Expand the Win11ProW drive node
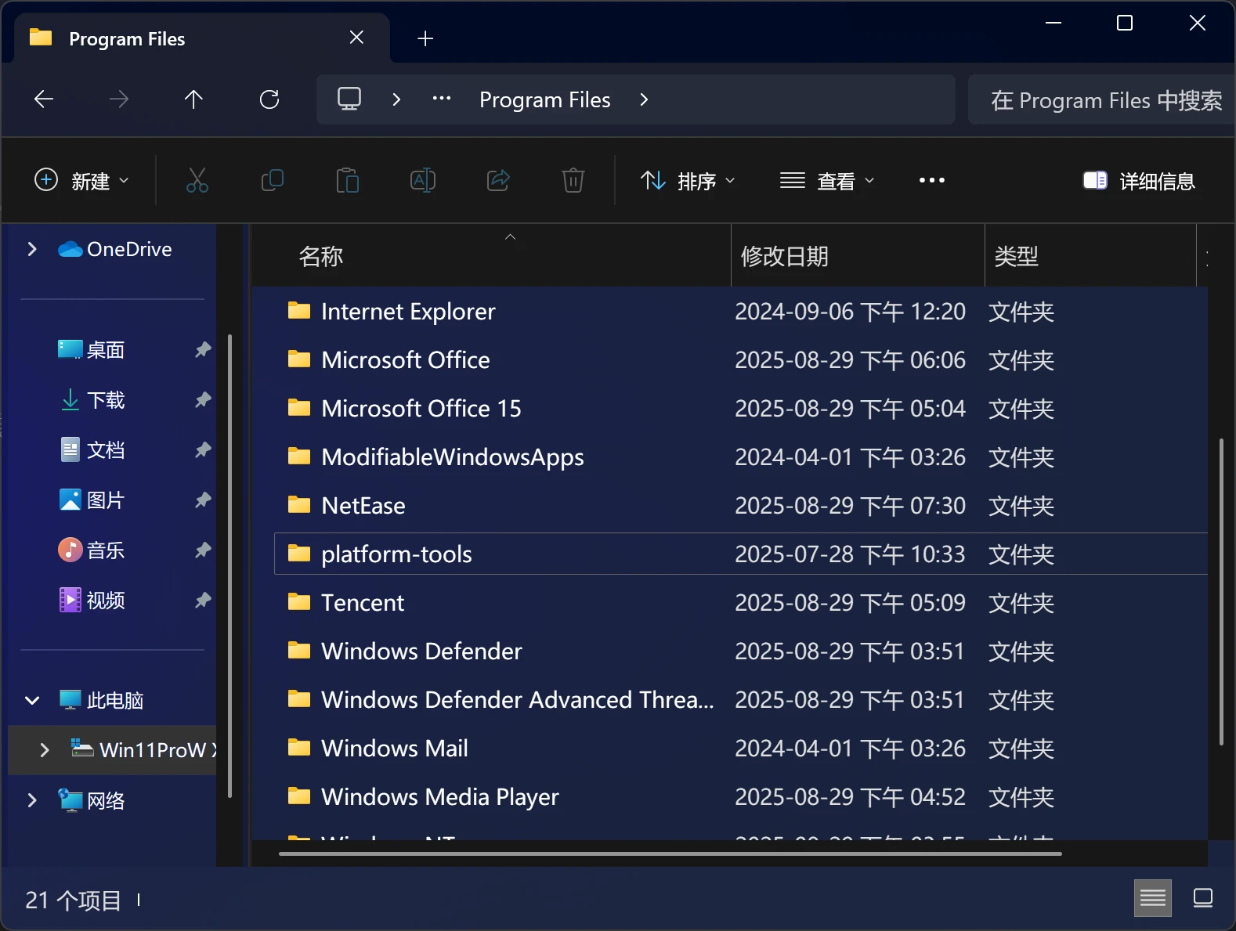The image size is (1236, 931). pyautogui.click(x=45, y=750)
